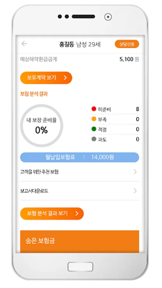162x288 pixels.
Task: Open the 숨은 보험금 banner
Action: point(79,241)
